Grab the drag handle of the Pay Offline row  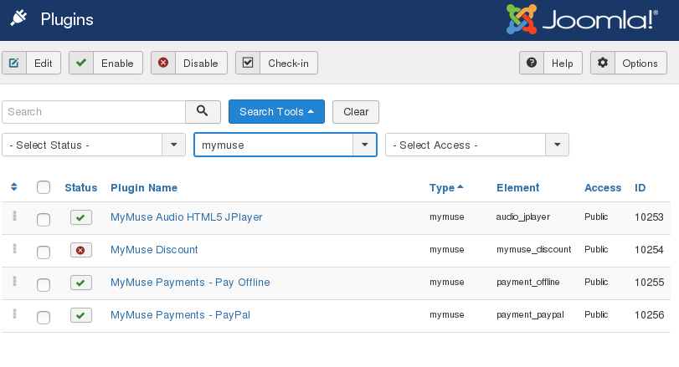click(x=15, y=281)
